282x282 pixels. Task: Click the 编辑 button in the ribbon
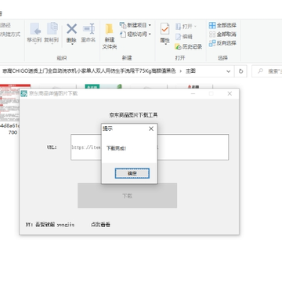[184, 36]
